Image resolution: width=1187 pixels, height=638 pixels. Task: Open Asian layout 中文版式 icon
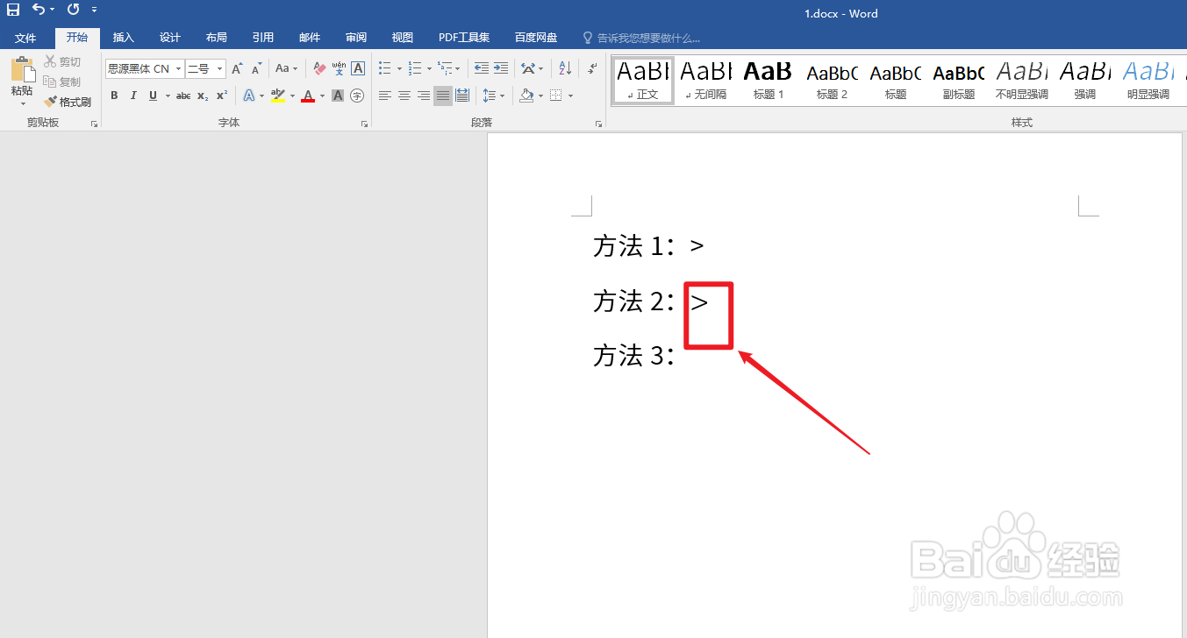(528, 68)
